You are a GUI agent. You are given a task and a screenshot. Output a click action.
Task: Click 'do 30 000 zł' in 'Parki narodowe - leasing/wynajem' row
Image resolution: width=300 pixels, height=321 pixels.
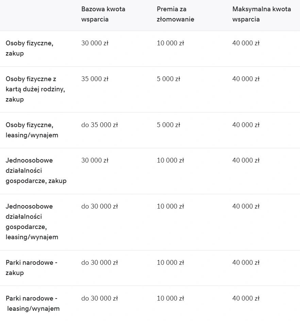tap(99, 298)
